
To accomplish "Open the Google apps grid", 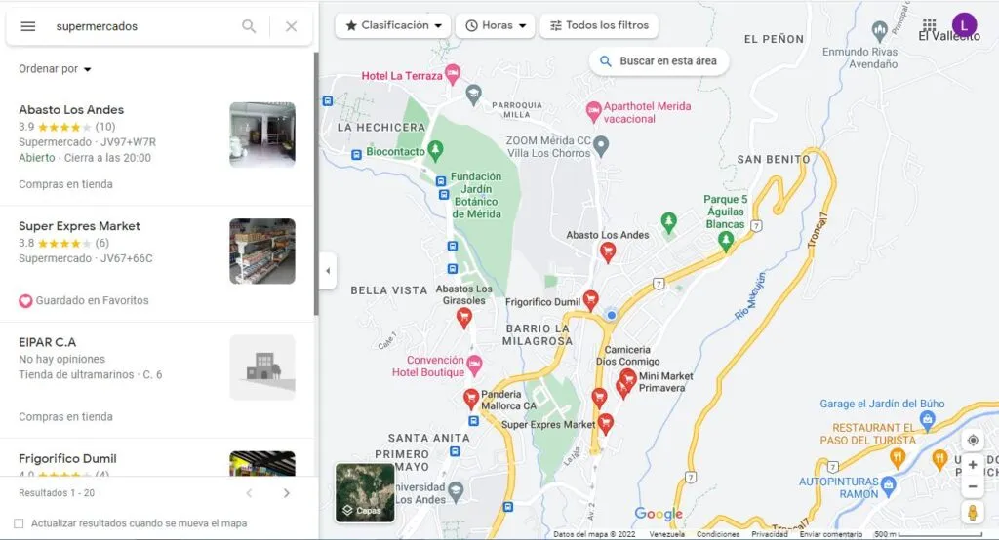I will click(x=929, y=25).
